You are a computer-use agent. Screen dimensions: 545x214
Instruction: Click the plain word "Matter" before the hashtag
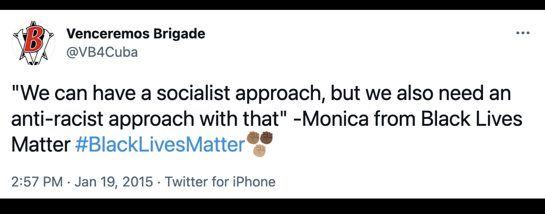point(40,145)
